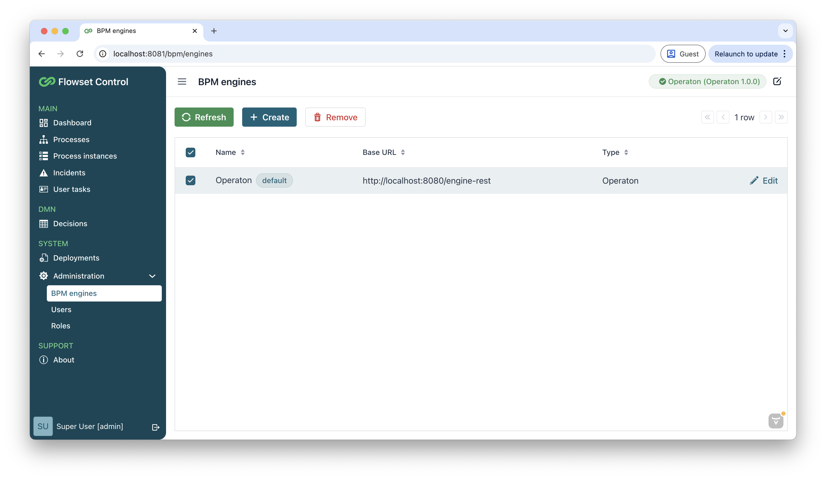The width and height of the screenshot is (826, 479).
Task: Open Users under Administration
Action: tap(61, 309)
